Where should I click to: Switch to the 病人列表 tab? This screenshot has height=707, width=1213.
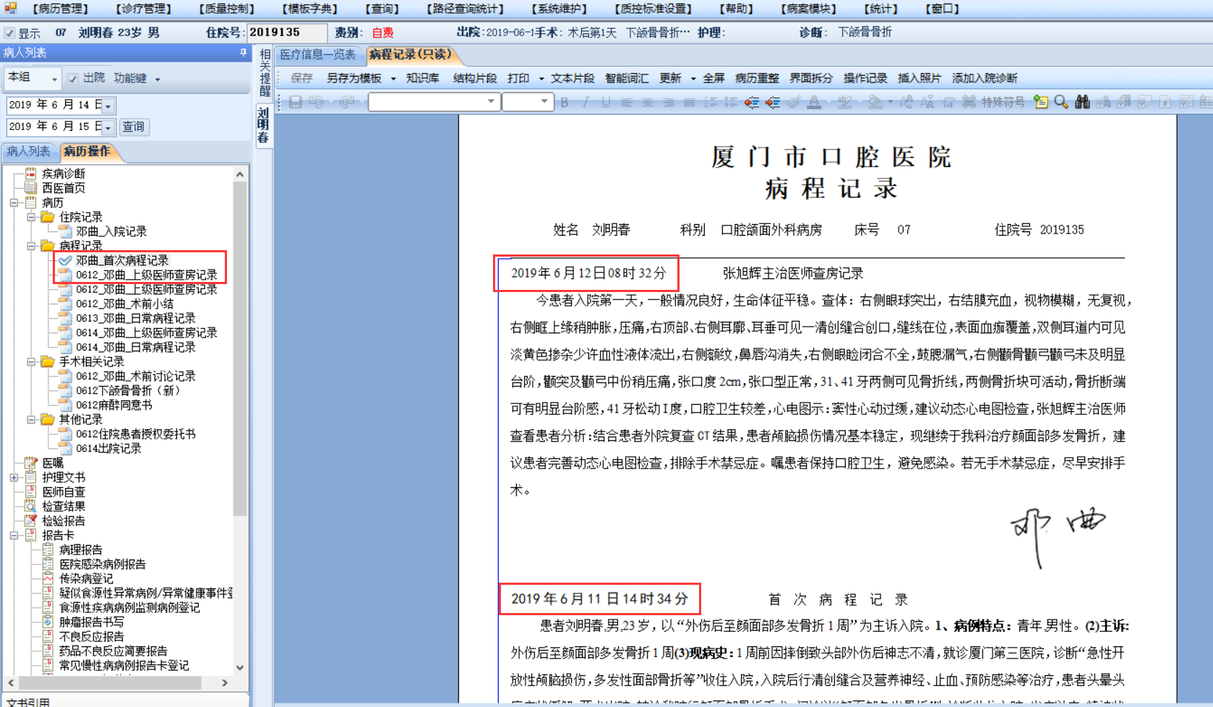pos(29,151)
